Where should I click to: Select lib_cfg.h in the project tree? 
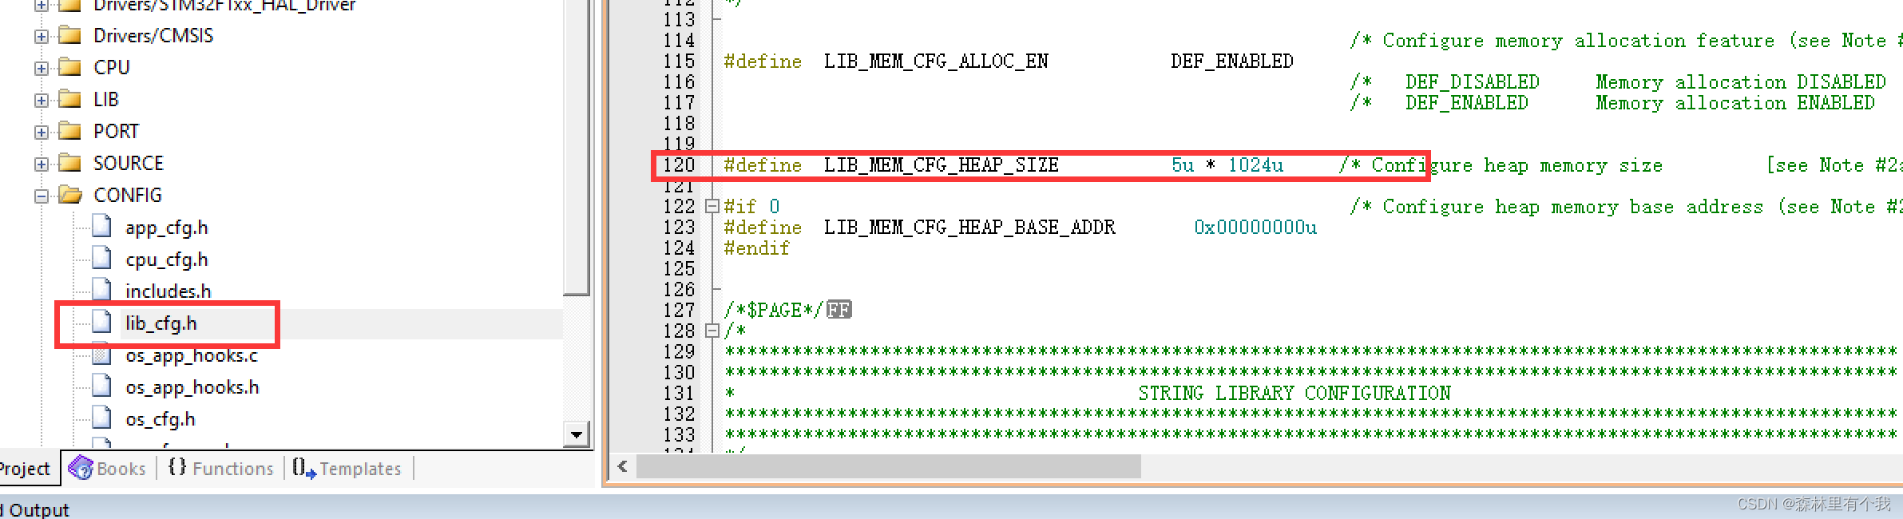[161, 323]
